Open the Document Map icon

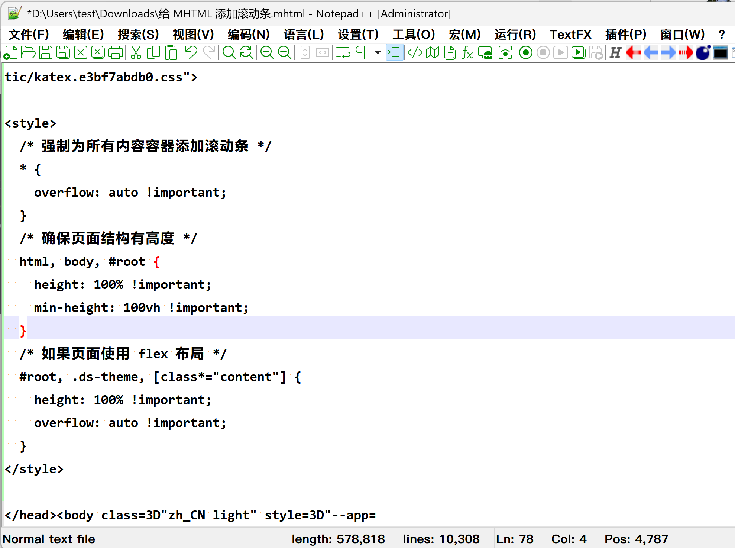coord(432,52)
